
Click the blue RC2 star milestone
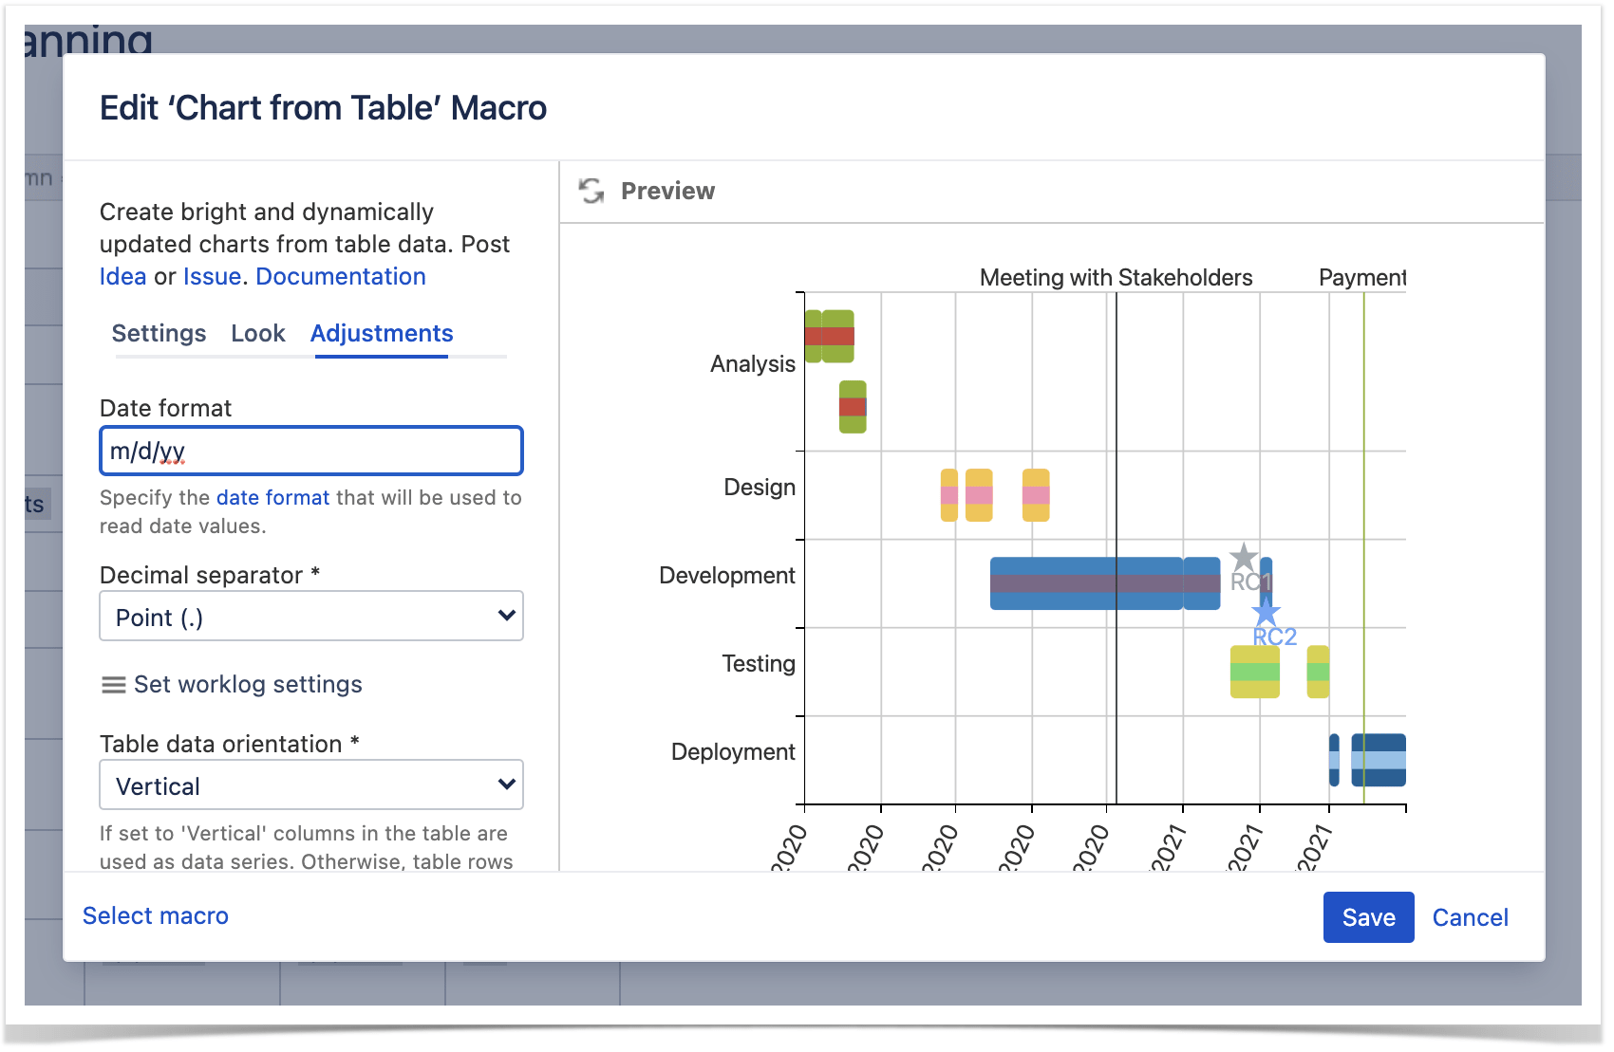(1266, 612)
